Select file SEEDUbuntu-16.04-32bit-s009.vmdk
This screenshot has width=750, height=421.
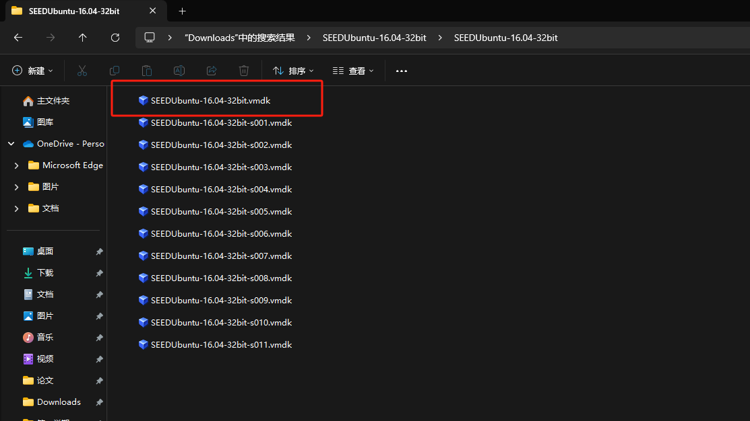[x=221, y=300]
